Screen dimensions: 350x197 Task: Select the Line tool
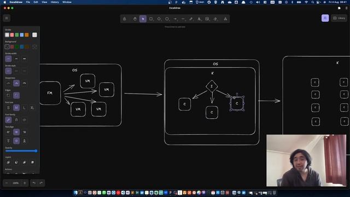[183, 19]
